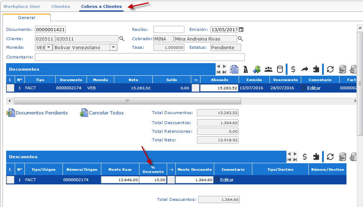Toggle the row selector for Documentos row 1
This screenshot has height=207, width=363.
tap(10, 88)
